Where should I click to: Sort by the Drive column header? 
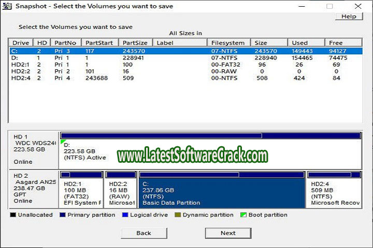(21, 43)
